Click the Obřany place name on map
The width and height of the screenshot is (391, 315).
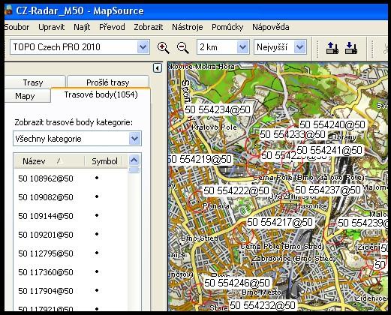[x=344, y=137]
